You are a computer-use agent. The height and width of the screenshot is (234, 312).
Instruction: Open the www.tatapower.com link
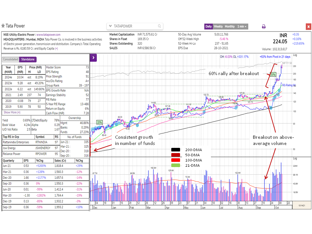tap(48, 35)
